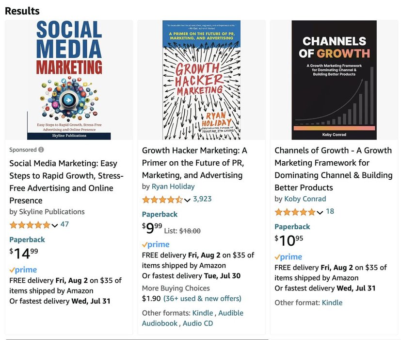Open the Ryan Holiday author page

click(x=173, y=187)
